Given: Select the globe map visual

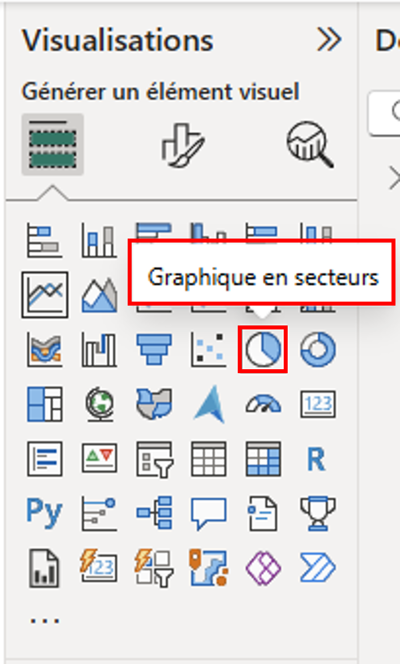Looking at the screenshot, I should [x=99, y=404].
